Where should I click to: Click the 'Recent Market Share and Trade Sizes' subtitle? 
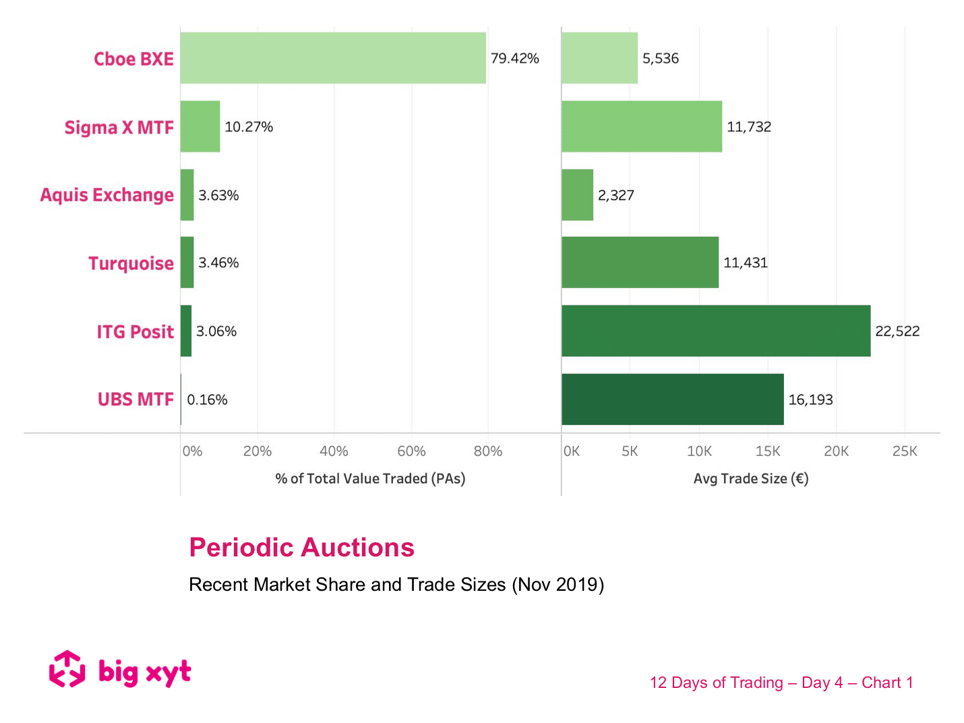396,584
